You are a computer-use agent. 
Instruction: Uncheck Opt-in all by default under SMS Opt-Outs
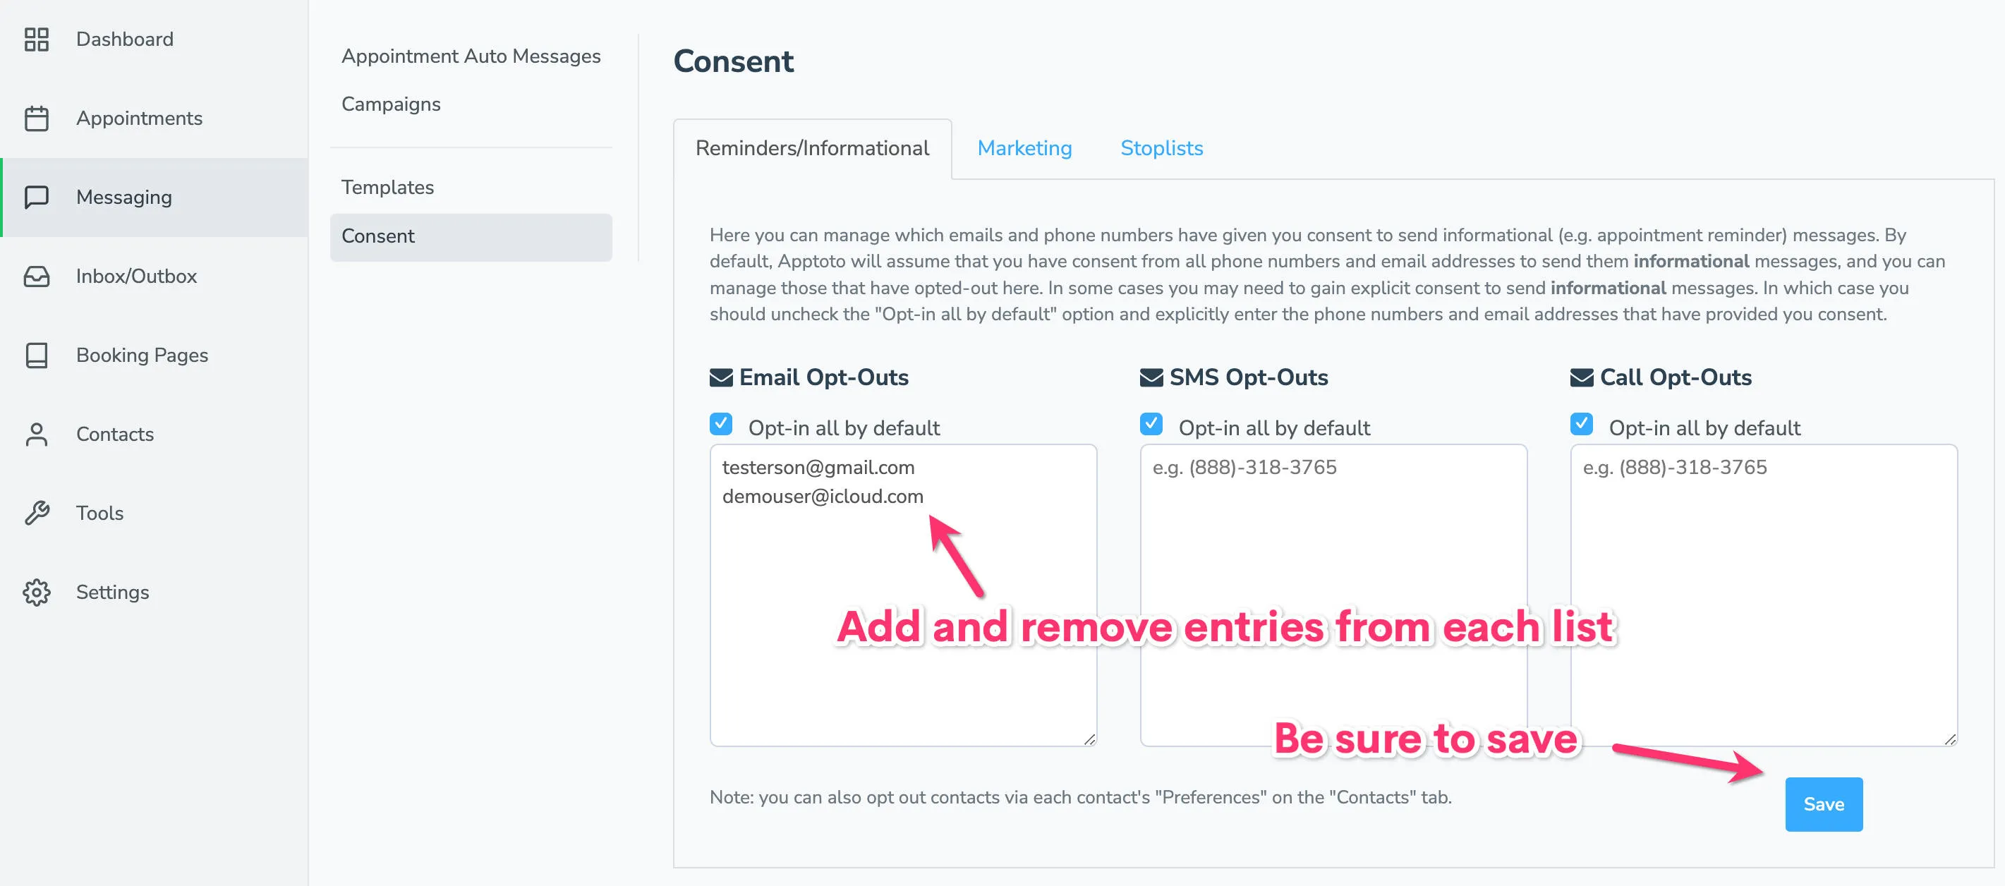pos(1151,423)
